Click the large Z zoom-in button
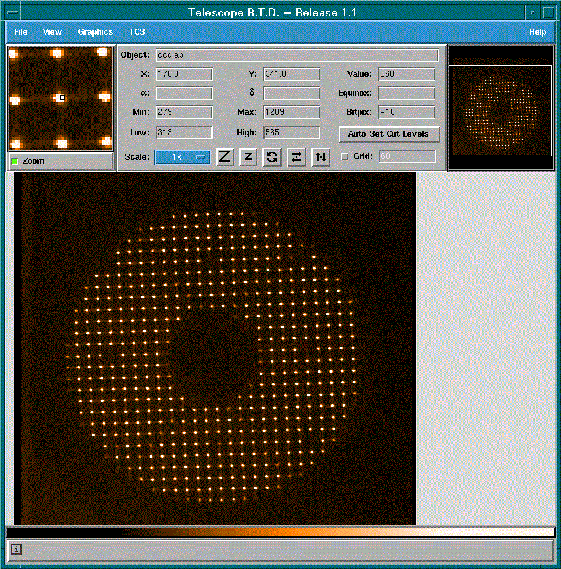This screenshot has height=569, width=561. 225,157
